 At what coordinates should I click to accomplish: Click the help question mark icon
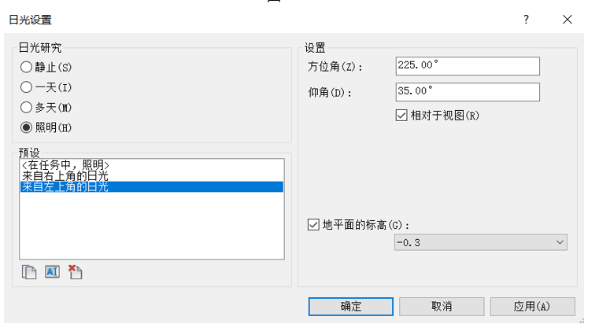click(x=527, y=20)
